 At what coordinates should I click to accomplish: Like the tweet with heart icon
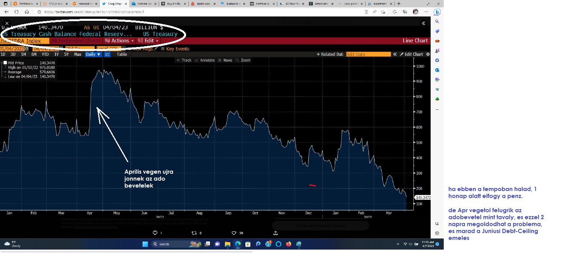[234, 233]
